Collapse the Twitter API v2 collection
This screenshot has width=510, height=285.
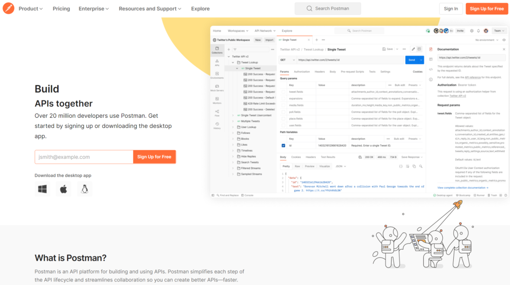tap(229, 57)
